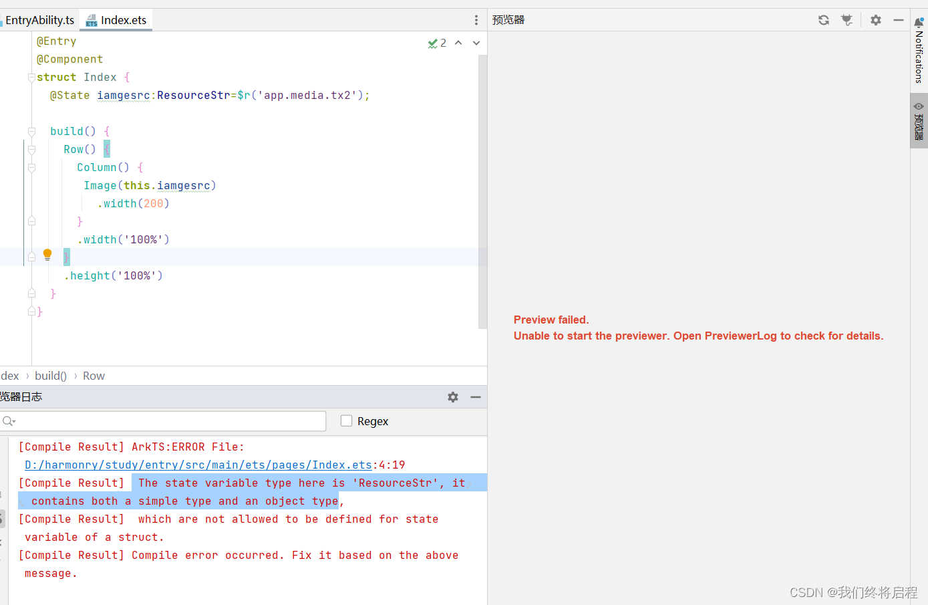Jump to previous problem with up chevron icon

pos(458,42)
